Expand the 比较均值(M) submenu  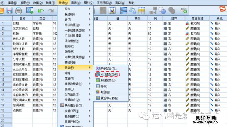click(75, 25)
